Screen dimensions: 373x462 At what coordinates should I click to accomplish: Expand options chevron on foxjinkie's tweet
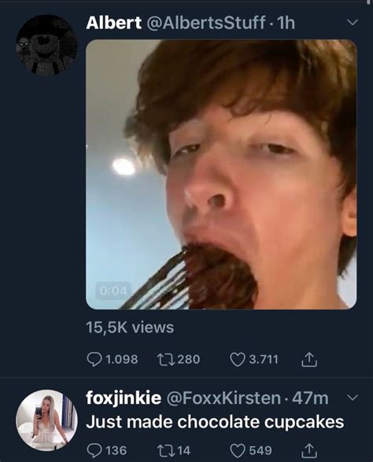tap(352, 398)
